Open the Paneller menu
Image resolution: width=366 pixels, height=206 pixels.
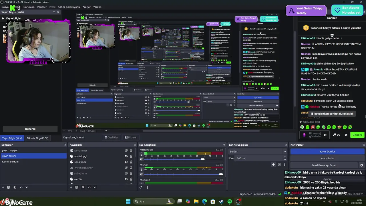[x=42, y=7]
